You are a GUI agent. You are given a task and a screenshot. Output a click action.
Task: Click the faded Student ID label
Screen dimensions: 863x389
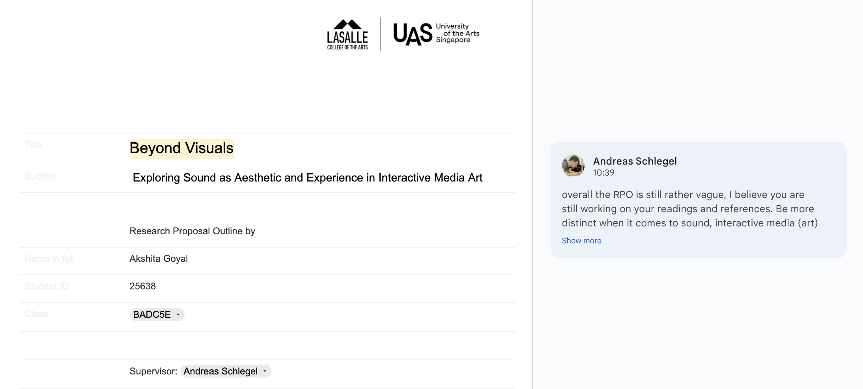[47, 286]
